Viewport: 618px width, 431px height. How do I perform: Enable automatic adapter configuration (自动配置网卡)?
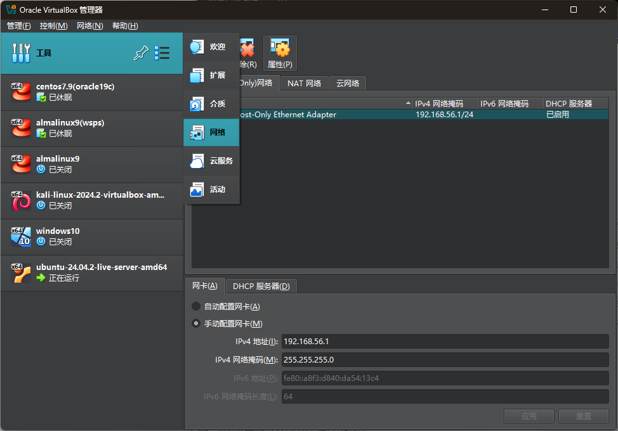(x=197, y=307)
